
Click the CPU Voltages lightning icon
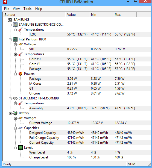pos(21,44)
